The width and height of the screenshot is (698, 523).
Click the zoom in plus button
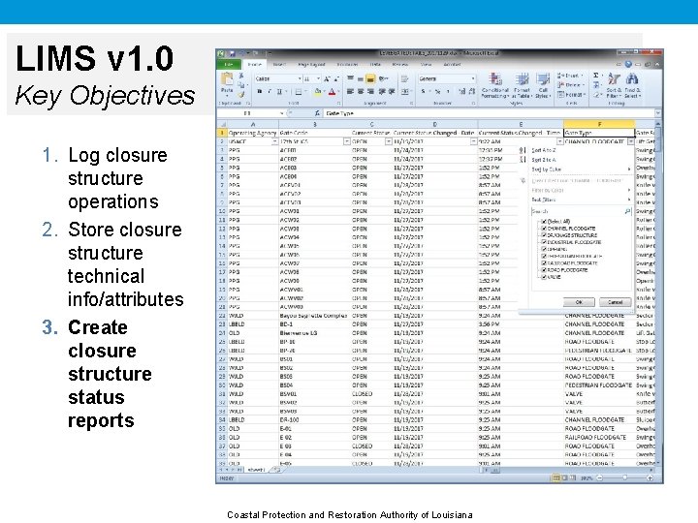[x=650, y=478]
